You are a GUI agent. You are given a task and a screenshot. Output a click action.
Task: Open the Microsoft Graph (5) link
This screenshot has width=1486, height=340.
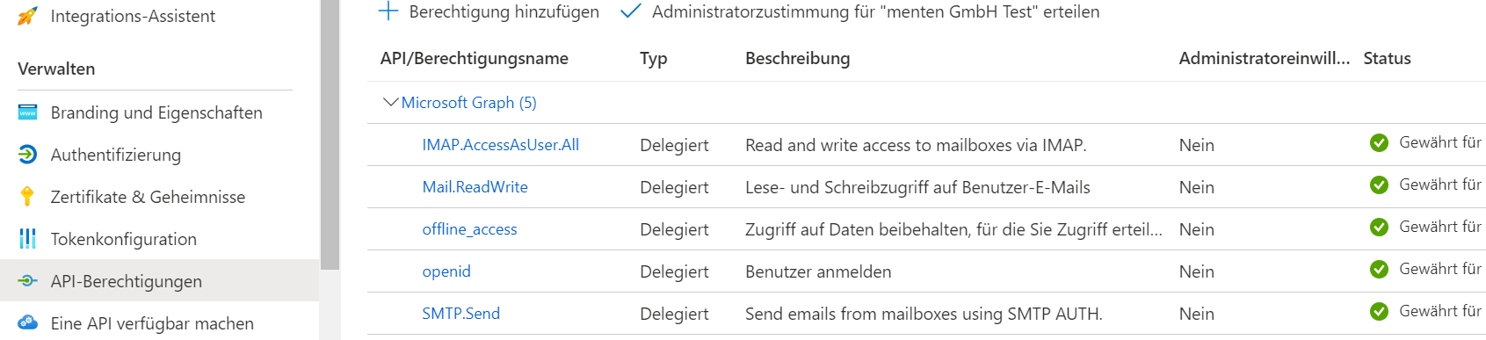[468, 103]
